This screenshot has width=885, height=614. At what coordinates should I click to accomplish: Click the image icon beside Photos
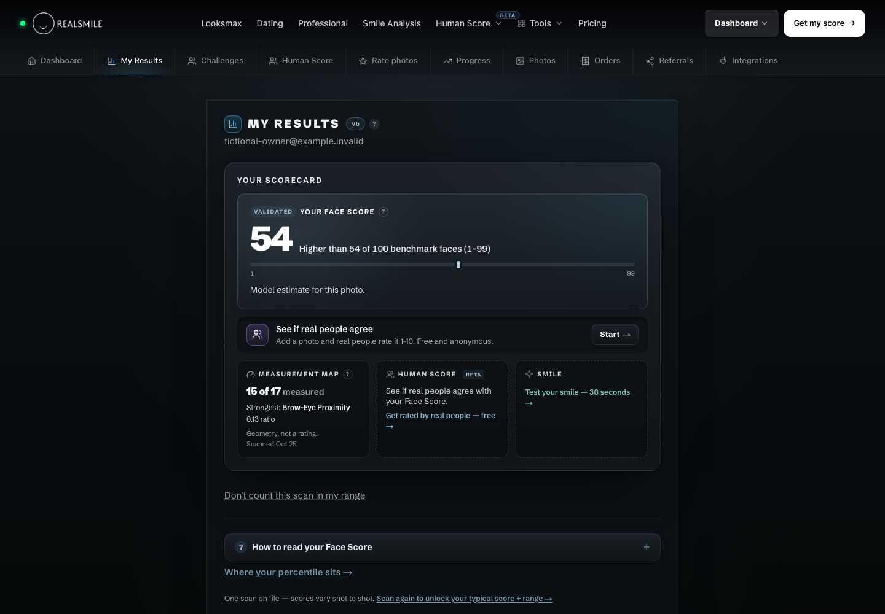pos(520,61)
